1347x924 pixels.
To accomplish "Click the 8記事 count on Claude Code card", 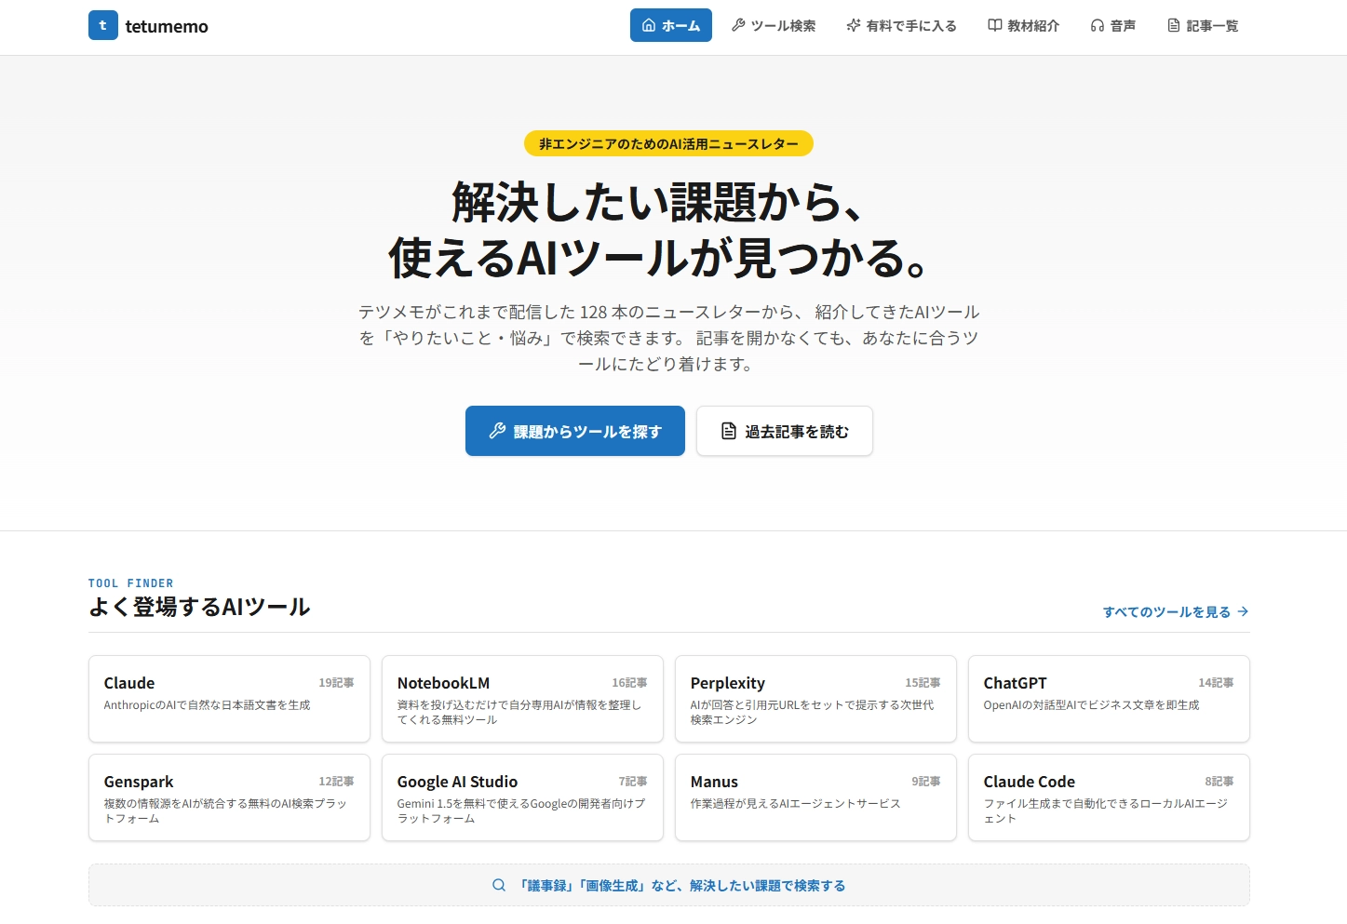I will click(1219, 782).
